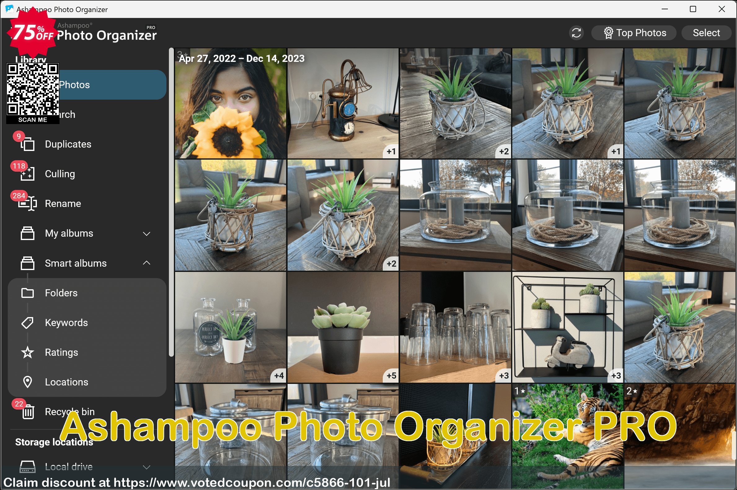Click the refresh library icon
This screenshot has height=490, width=737.
[x=576, y=33]
